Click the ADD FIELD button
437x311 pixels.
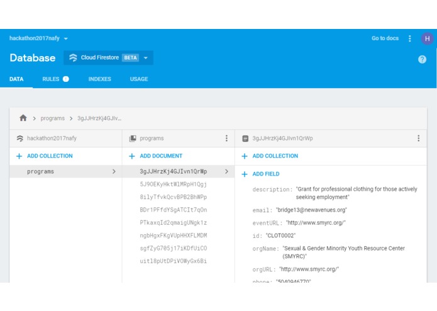pyautogui.click(x=260, y=174)
